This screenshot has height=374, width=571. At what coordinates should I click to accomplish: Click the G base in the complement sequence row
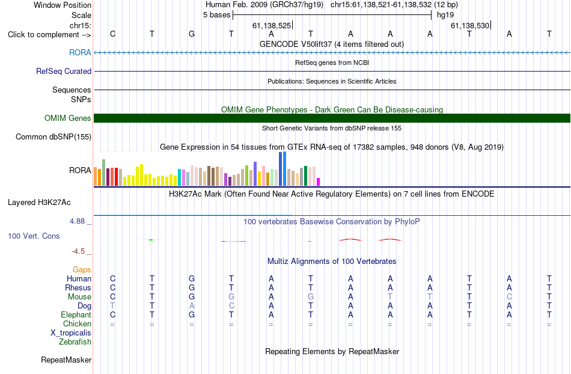(x=192, y=34)
